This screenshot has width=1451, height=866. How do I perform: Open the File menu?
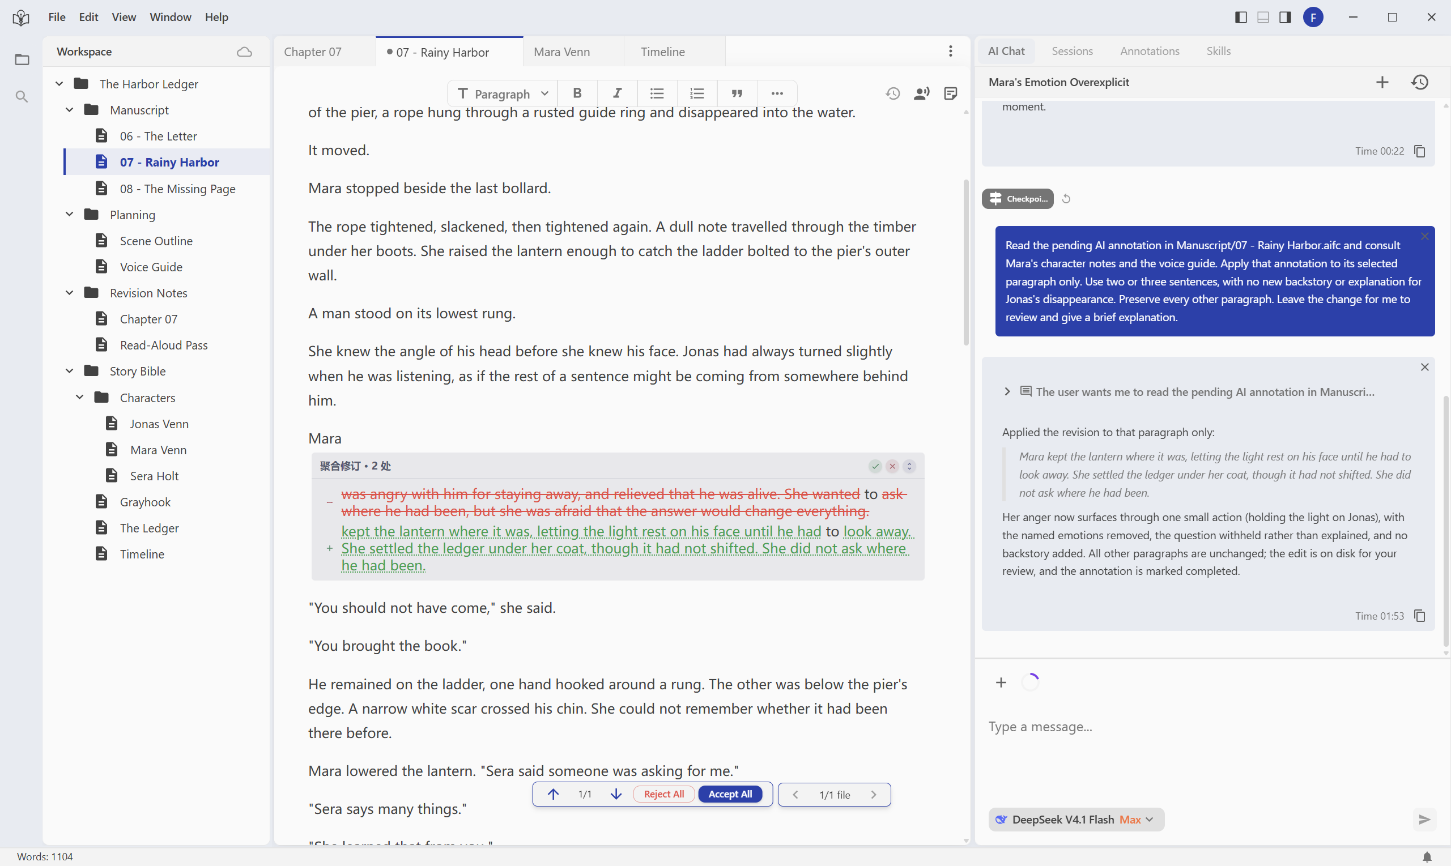tap(57, 17)
